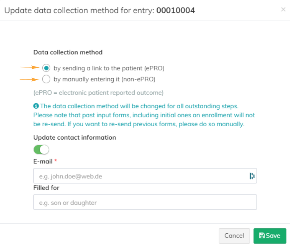Click the E-mail field label
The width and height of the screenshot is (290, 247).
pyautogui.click(x=43, y=161)
